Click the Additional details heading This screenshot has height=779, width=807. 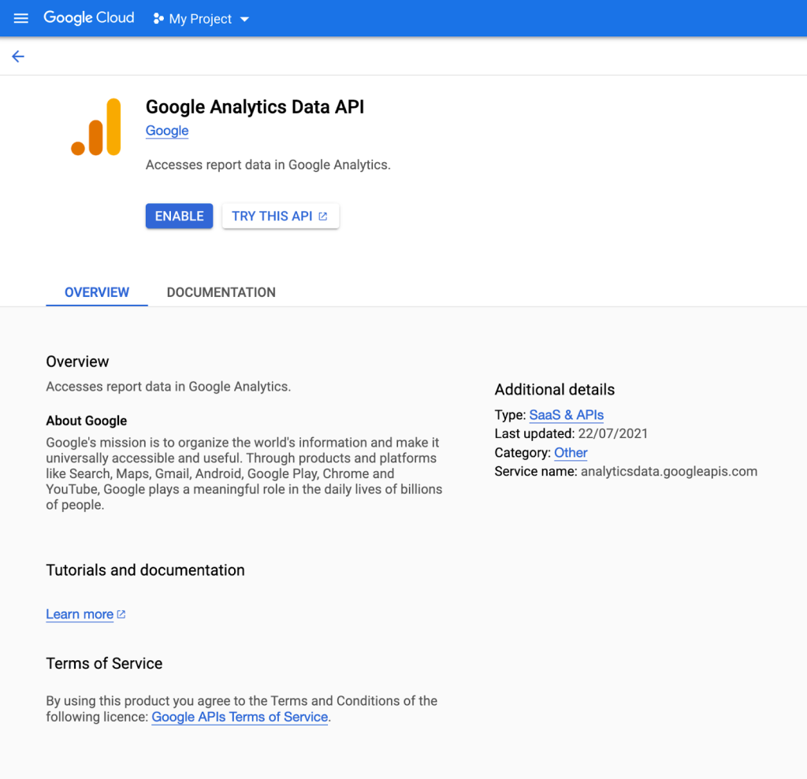554,389
